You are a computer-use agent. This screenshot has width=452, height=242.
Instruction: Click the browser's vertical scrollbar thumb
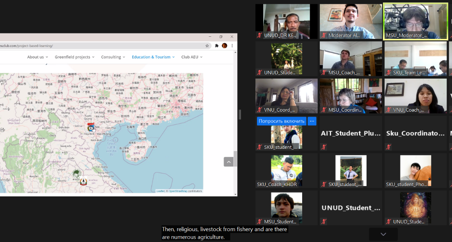[235, 159]
